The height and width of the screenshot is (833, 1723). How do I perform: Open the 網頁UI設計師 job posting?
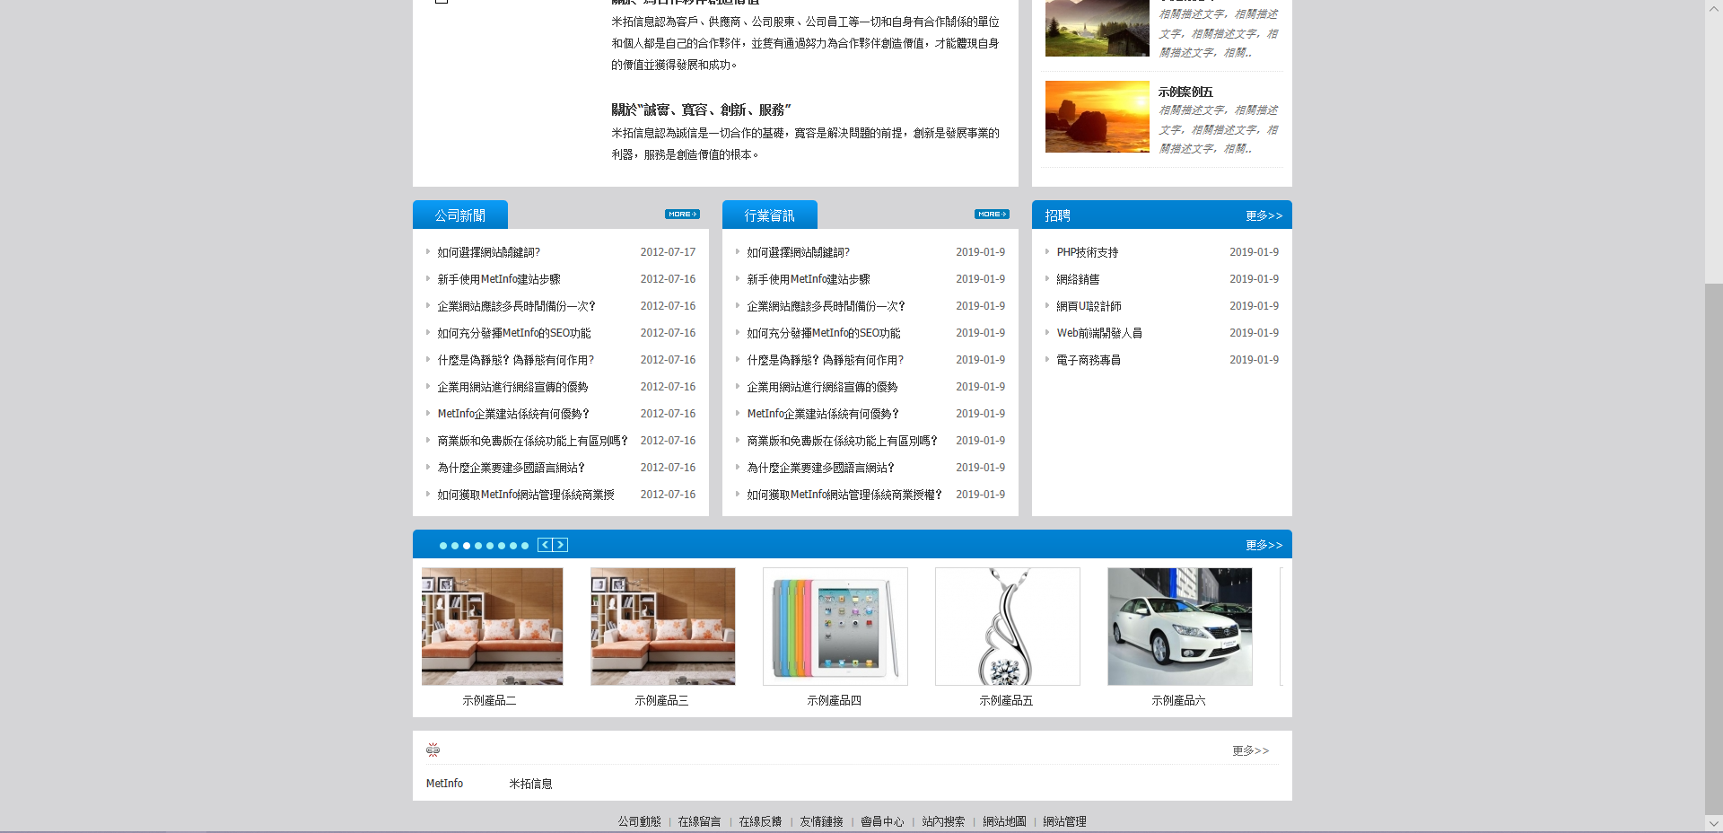[1089, 306]
